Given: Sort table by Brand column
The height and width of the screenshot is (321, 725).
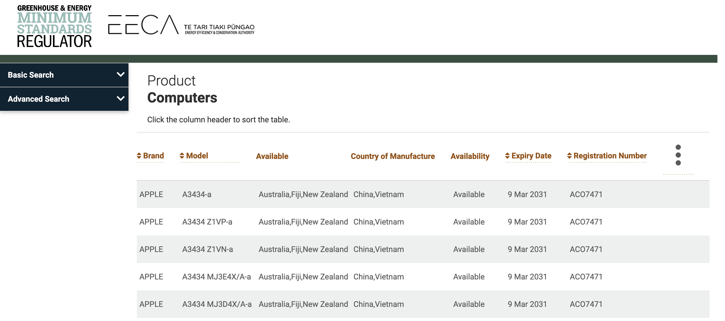Looking at the screenshot, I should pos(151,156).
